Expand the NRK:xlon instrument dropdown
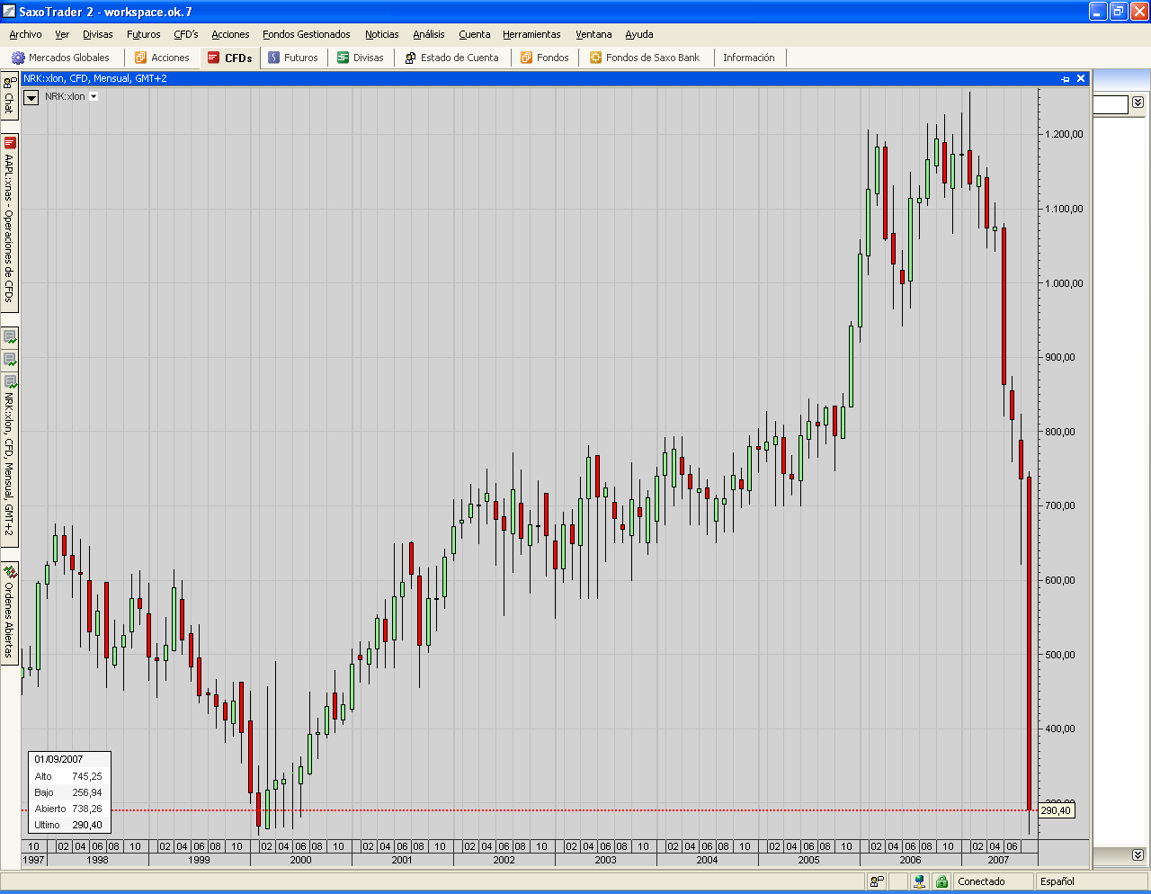The image size is (1151, 894). coord(94,96)
